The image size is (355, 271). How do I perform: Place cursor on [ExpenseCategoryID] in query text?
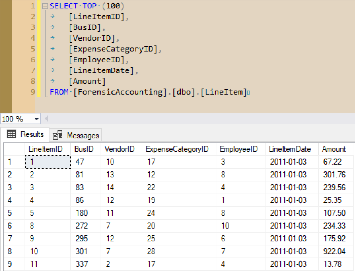pyautogui.click(x=113, y=49)
